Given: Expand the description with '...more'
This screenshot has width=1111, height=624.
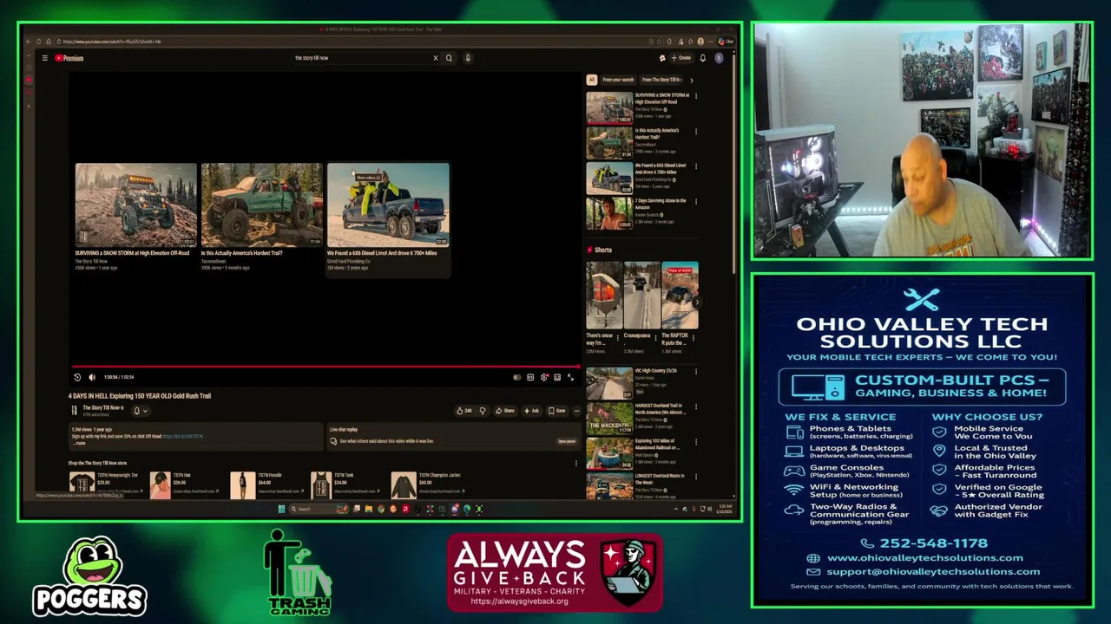Looking at the screenshot, I should tap(79, 443).
